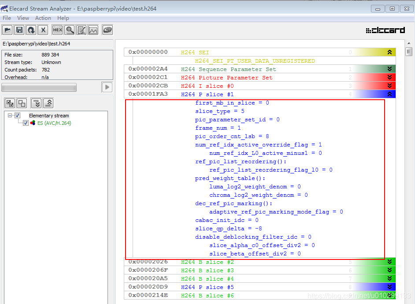Expand the B slice #4 chevron
Viewport: 415px width, 304px height.
point(389,278)
